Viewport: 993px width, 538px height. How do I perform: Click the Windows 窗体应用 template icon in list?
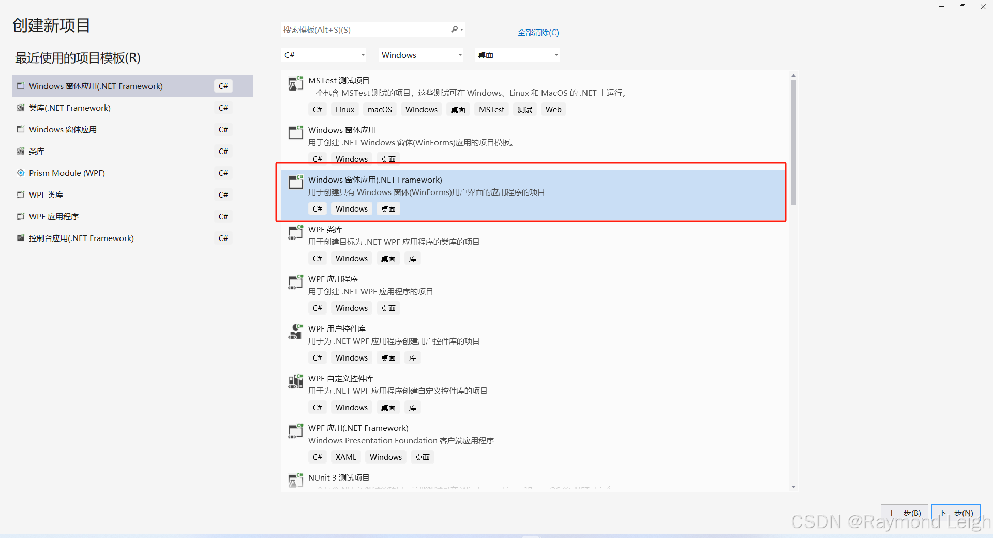tap(295, 132)
